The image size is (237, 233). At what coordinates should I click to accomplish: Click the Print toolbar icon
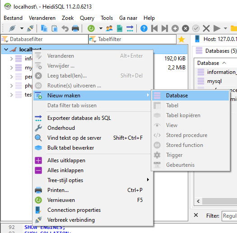(75, 28)
